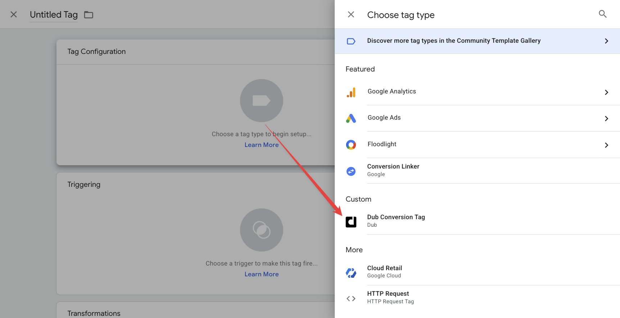Close the Choose tag type panel

pyautogui.click(x=351, y=14)
